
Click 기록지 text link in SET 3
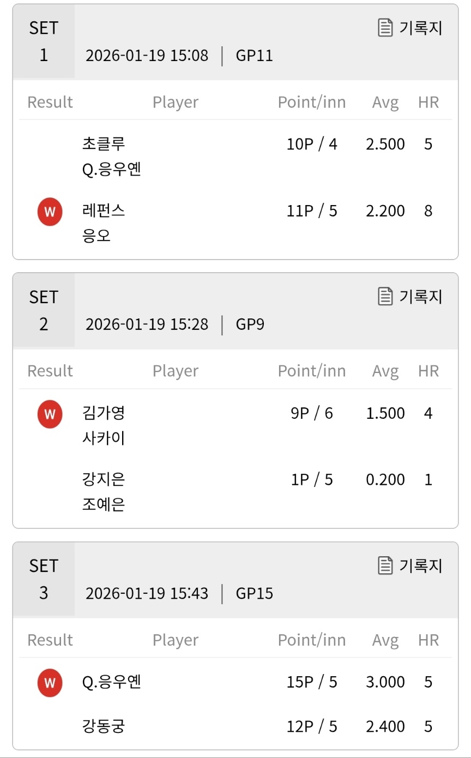pos(421,566)
